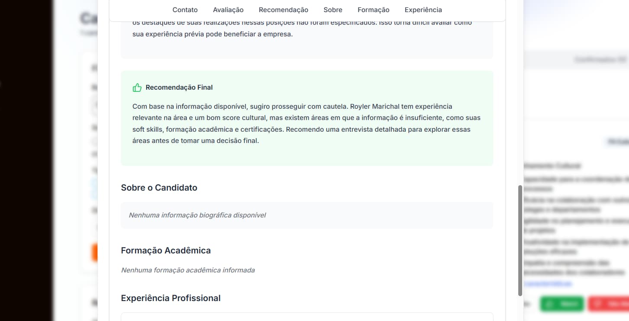Image resolution: width=629 pixels, height=321 pixels.
Task: Click the "Nenhuma formação acadêmica informada" text
Action: tap(188, 270)
